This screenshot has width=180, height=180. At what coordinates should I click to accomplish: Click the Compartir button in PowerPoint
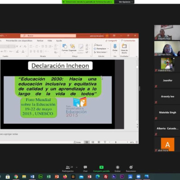pyautogui.click(x=111, y=40)
